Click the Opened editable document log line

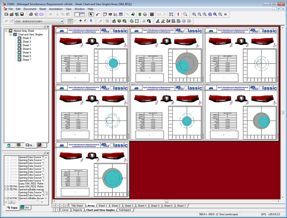tap(24, 198)
